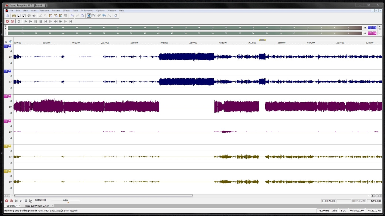Open the FX Favorites menu
385x216 pixels.
pos(87,10)
